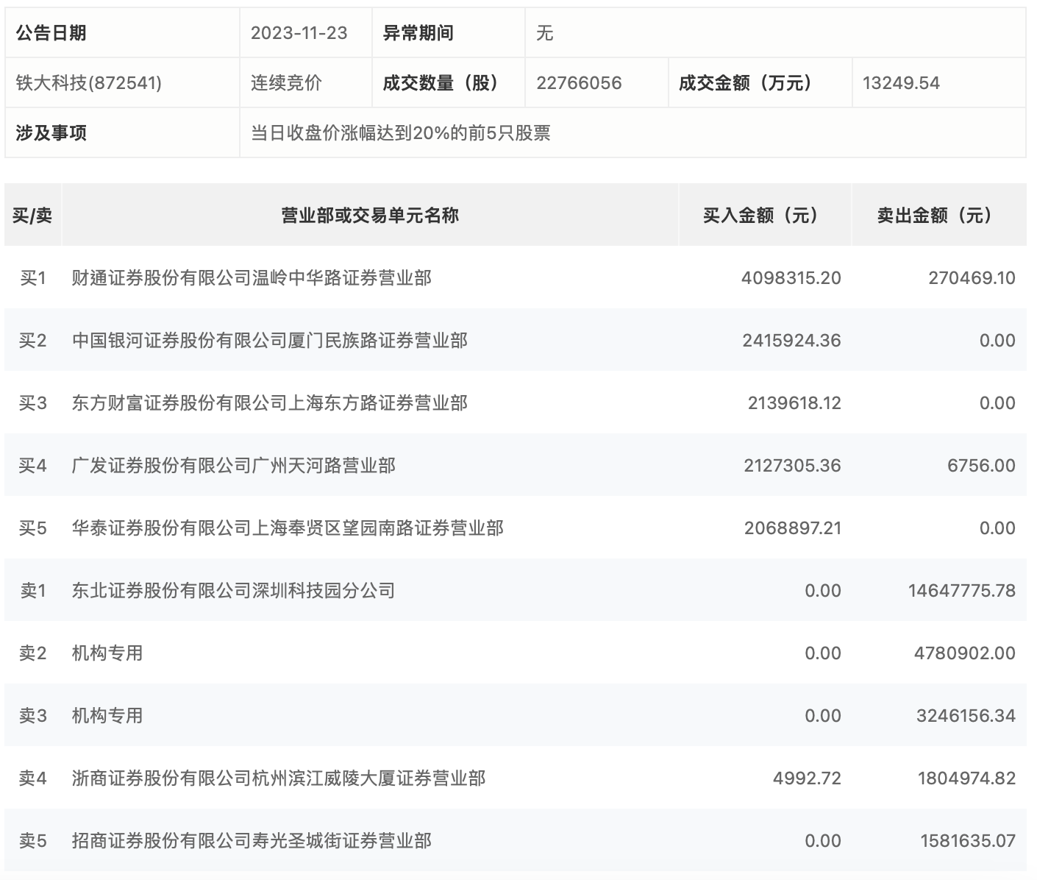1037x880 pixels.
Task: Select buy amount 4098315.20
Action: point(791,278)
